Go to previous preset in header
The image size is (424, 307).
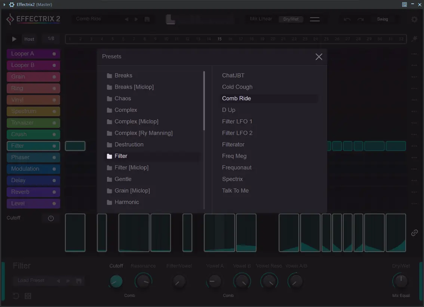tap(126, 19)
